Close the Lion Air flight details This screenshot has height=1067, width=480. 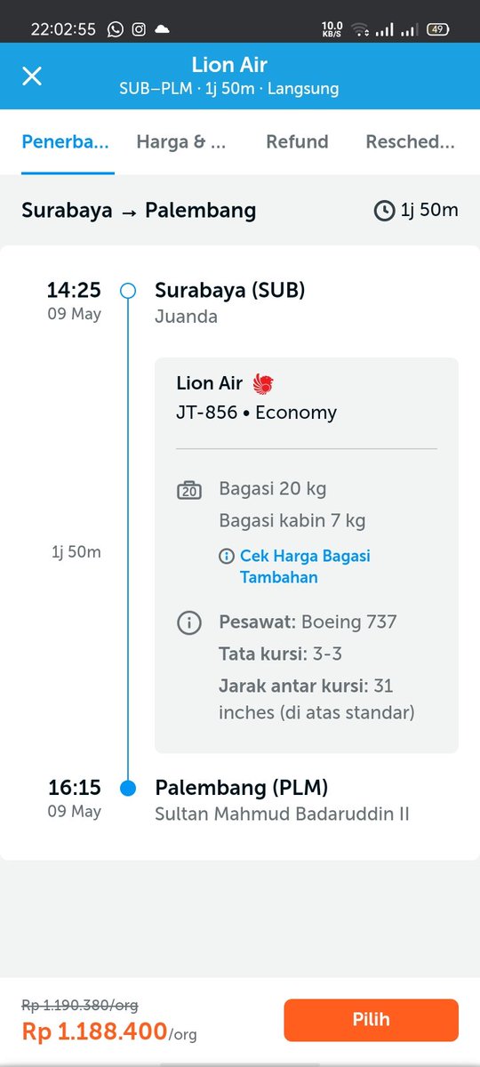(x=32, y=76)
